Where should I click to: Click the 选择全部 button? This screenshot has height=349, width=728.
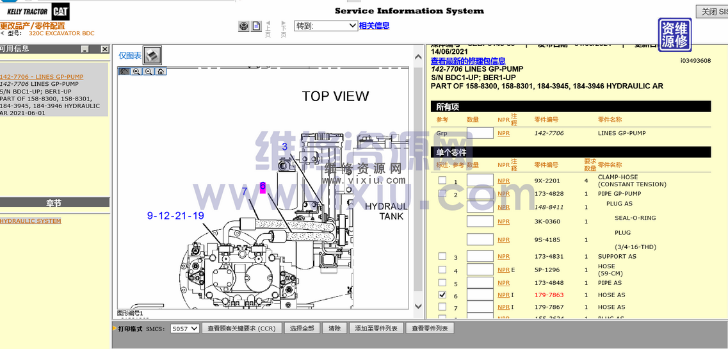click(x=302, y=329)
